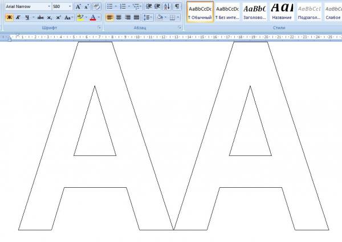Image resolution: width=342 pixels, height=242 pixels.
Task: Apply the Название style
Action: click(283, 11)
